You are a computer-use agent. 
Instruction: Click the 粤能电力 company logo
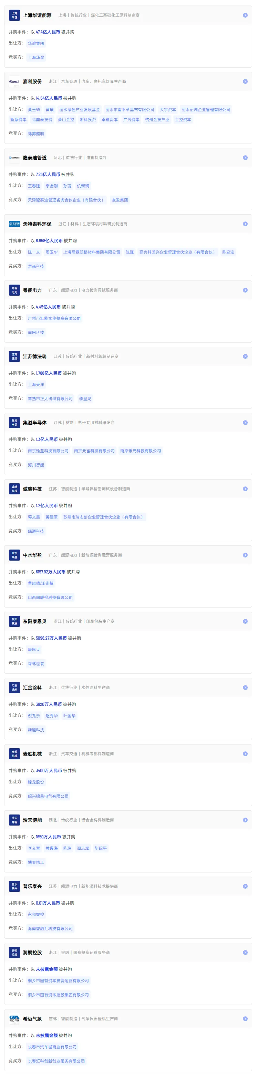tap(14, 290)
